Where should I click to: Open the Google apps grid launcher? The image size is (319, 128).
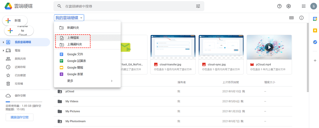point(304,6)
